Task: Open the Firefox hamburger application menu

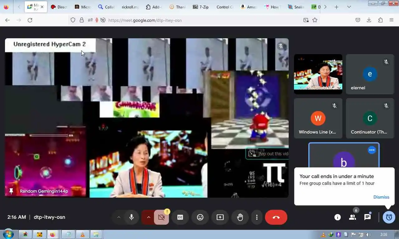Action: pos(392,20)
